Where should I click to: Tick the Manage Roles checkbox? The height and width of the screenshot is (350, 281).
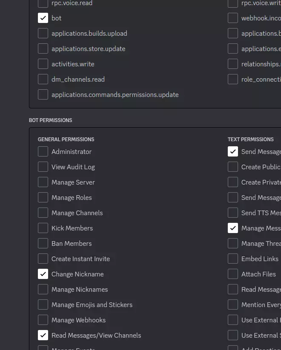43,198
